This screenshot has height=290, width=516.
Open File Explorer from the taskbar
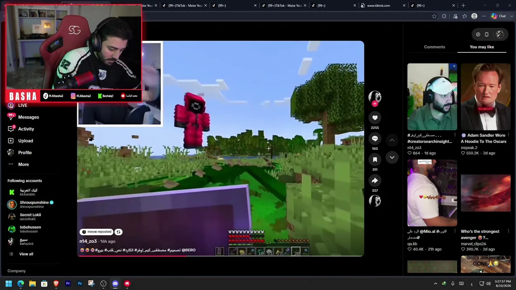[x=32, y=284]
